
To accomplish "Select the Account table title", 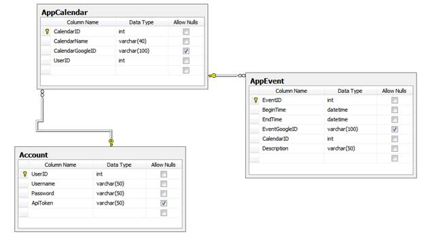I will [33, 155].
